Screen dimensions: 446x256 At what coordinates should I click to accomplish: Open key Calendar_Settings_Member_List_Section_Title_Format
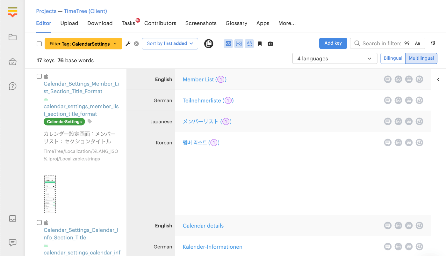pyautogui.click(x=81, y=87)
